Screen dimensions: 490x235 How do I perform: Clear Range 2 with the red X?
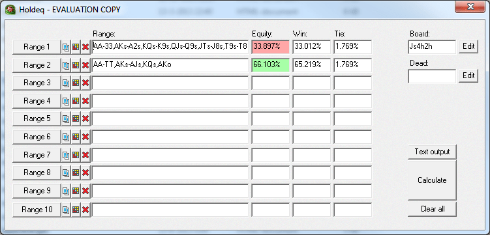pos(85,65)
